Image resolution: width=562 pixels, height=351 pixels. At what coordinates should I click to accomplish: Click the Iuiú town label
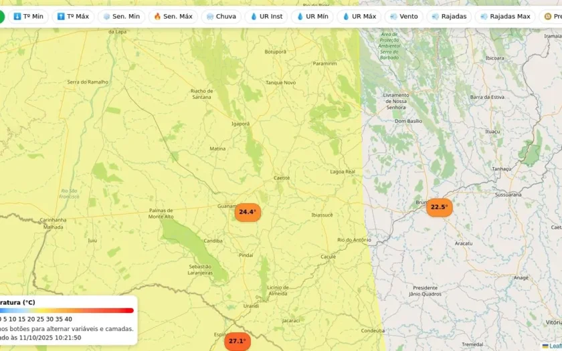(92, 241)
